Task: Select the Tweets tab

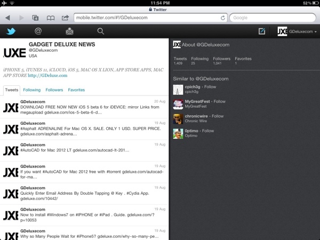Action: pyautogui.click(x=12, y=90)
